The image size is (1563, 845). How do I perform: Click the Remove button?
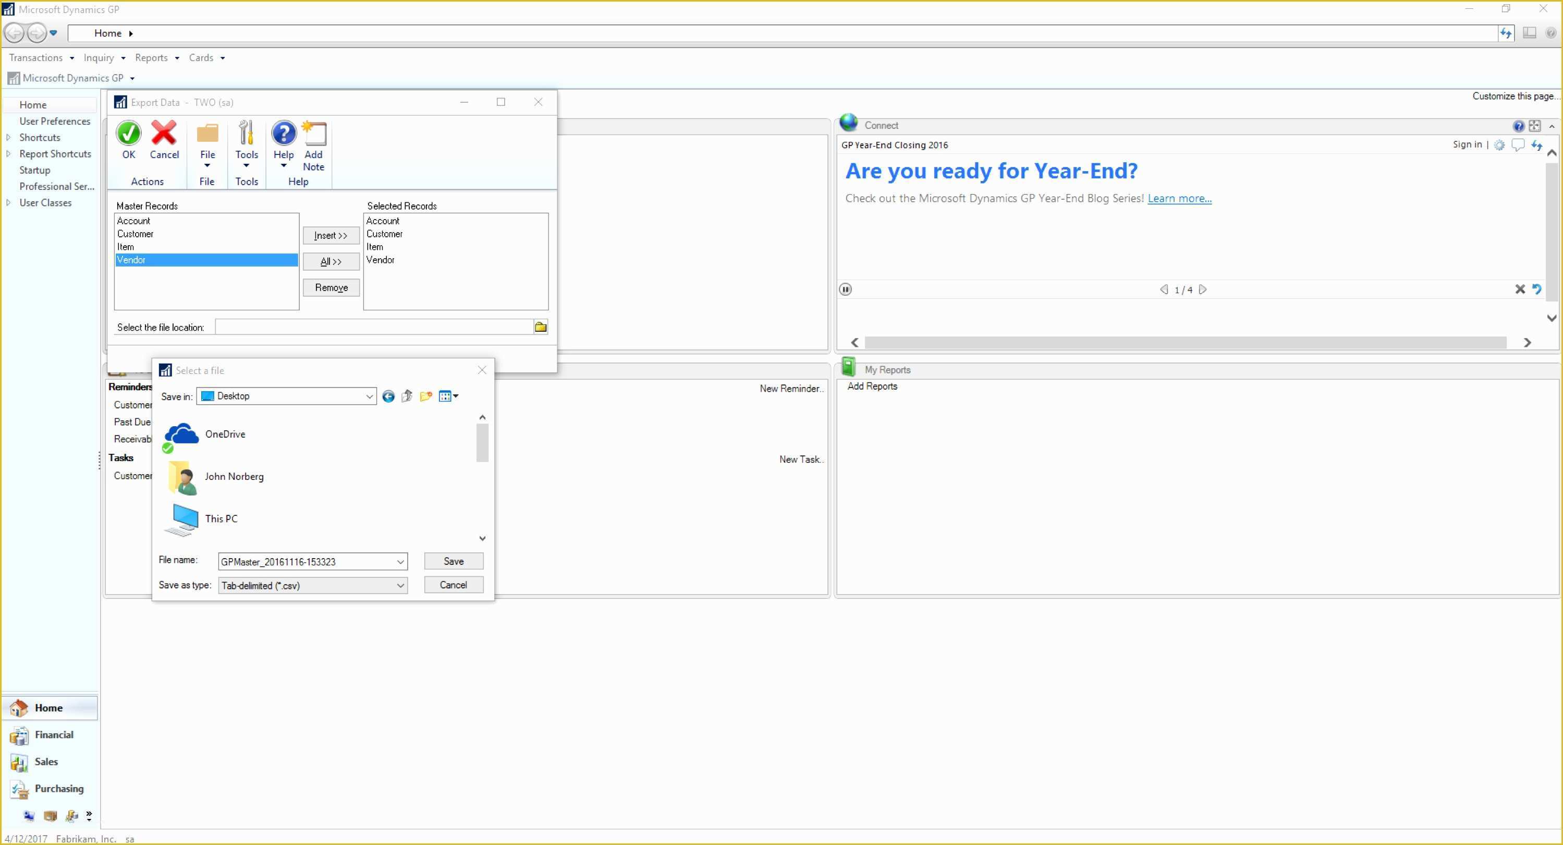[331, 288]
